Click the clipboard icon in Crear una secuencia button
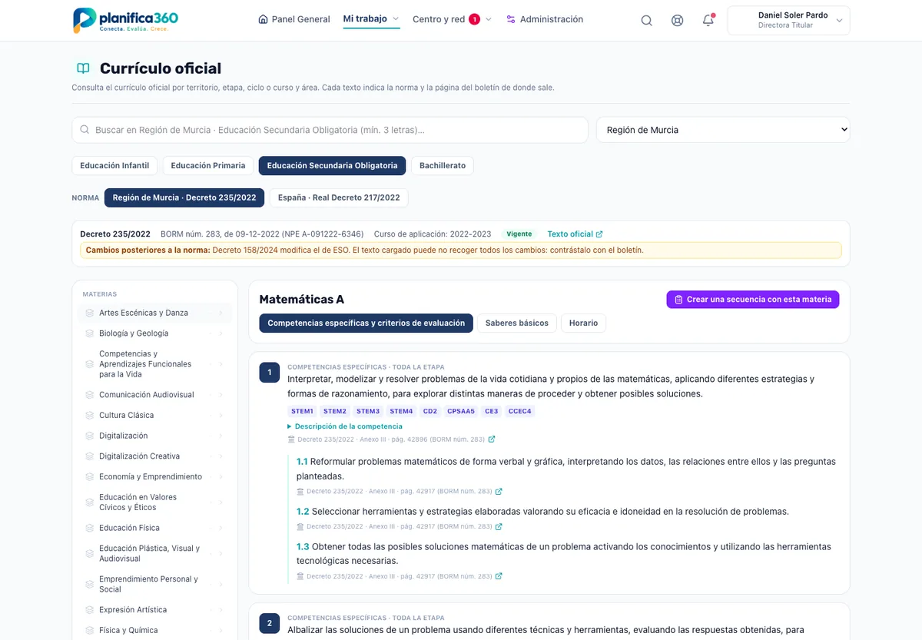The image size is (922, 640). (x=678, y=300)
